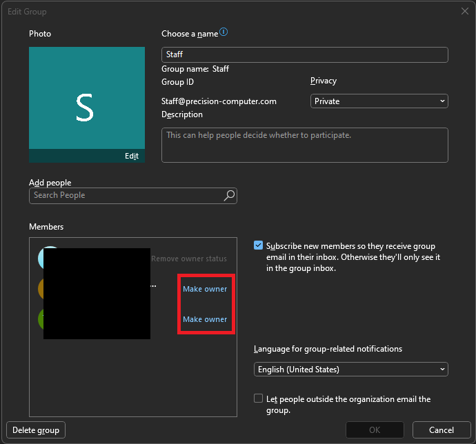Click the teal group photo with letter S
Screen dimensions: 476x444
click(x=86, y=97)
